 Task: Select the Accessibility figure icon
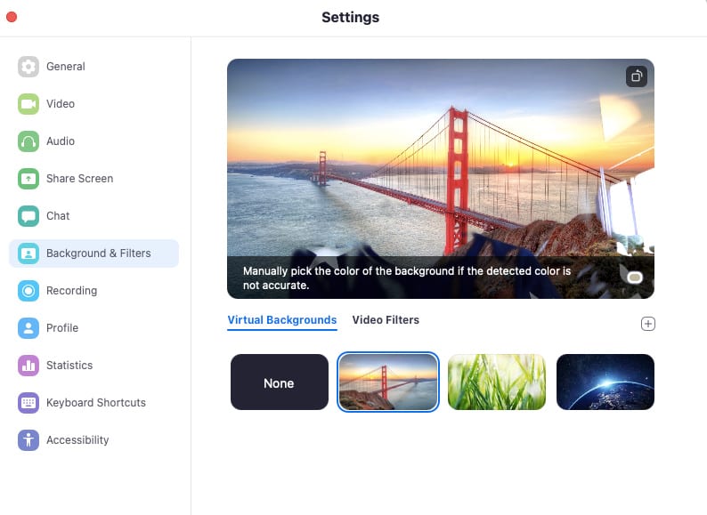28,440
